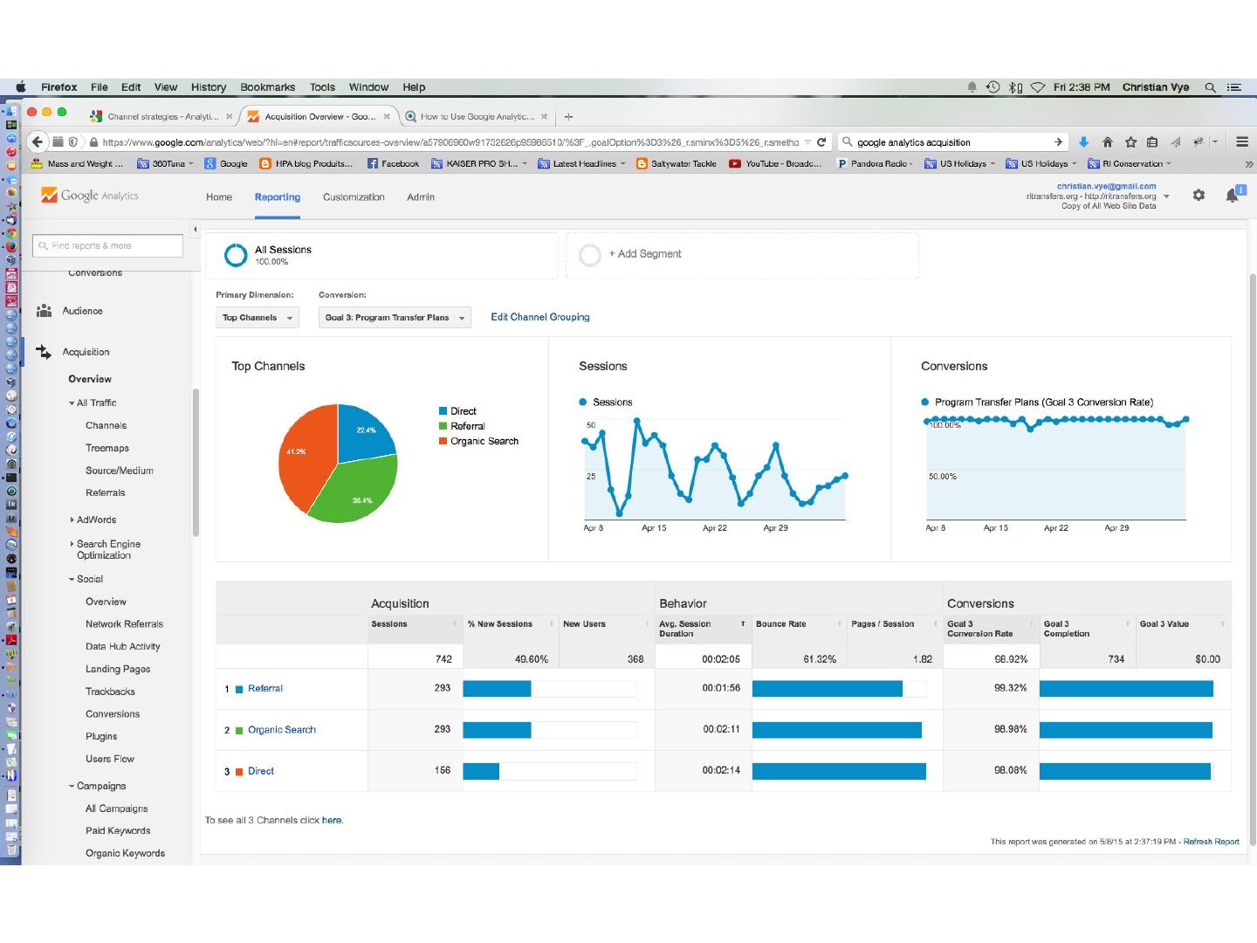This screenshot has height=943, width=1257.
Task: Collapse the Social section in sidebar
Action: 88,579
